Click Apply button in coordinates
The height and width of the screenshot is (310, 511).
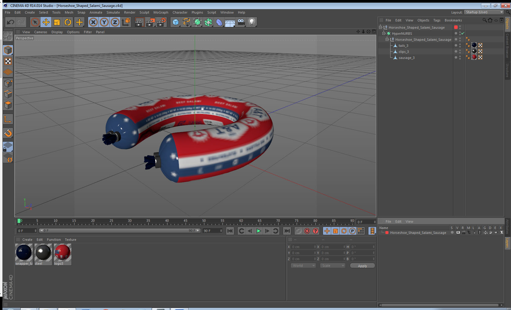click(x=362, y=266)
